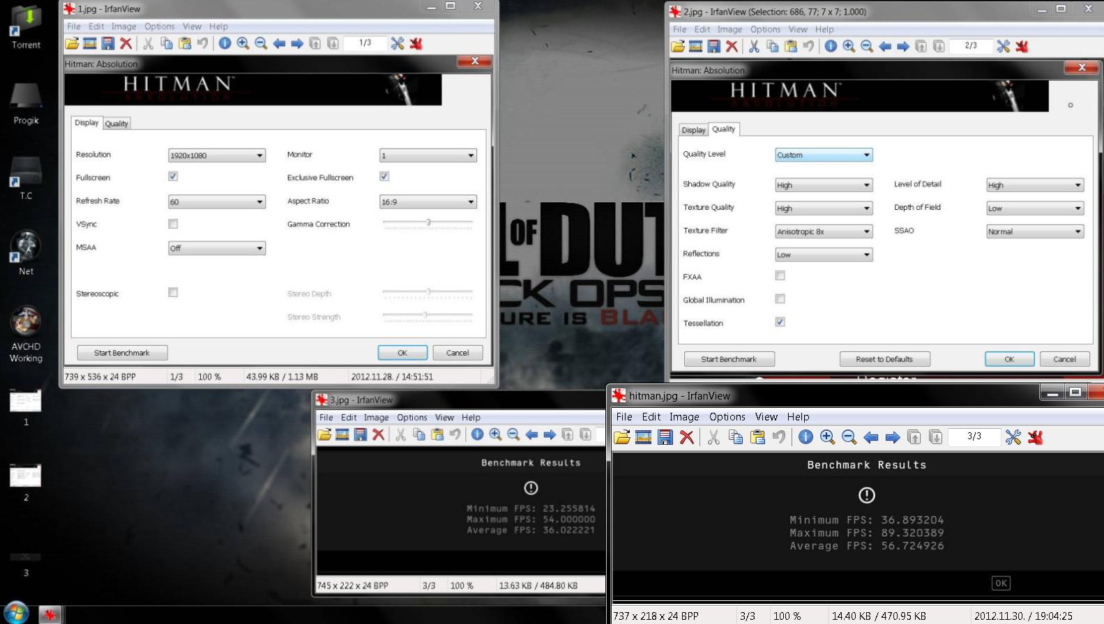This screenshot has width=1104, height=624.
Task: Open the AVCHD Working desktop icon
Action: click(26, 333)
